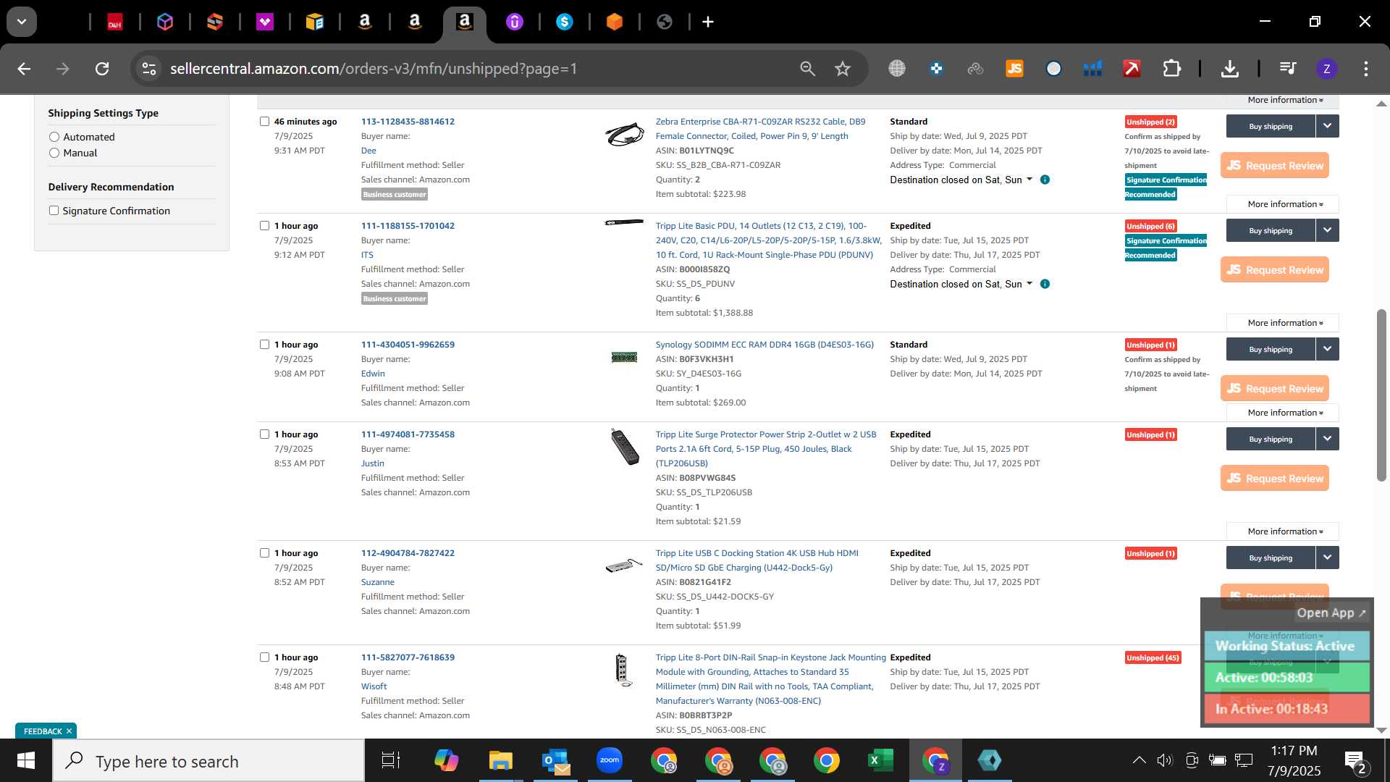Open File Explorer from the taskbar
Image resolution: width=1390 pixels, height=782 pixels.
pos(500,760)
